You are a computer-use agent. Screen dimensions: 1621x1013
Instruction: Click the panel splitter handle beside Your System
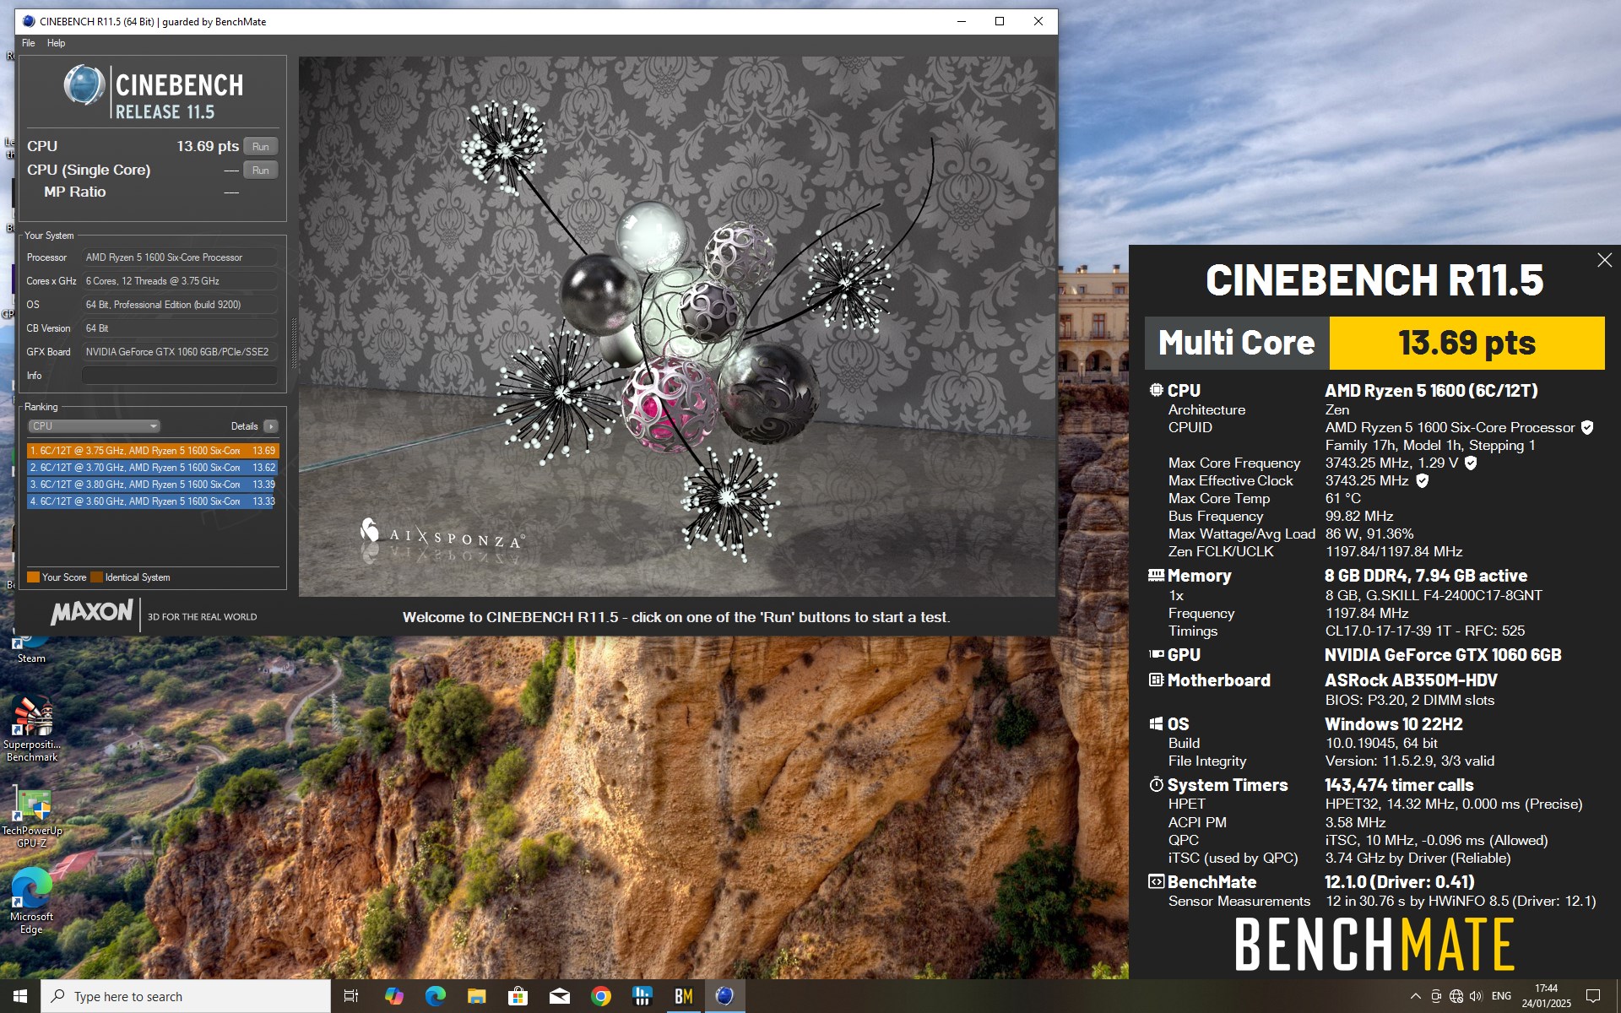(x=294, y=343)
